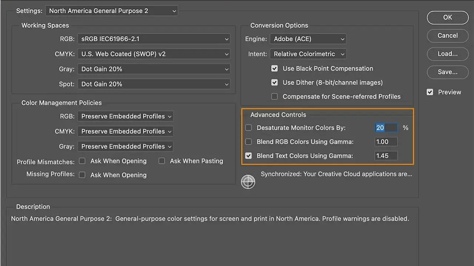Click the Color Management Policies group label
Screen dimensions: 474x266
click(x=61, y=103)
